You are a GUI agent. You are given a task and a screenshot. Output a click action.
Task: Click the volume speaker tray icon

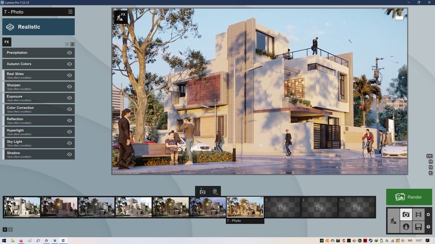tap(403, 241)
